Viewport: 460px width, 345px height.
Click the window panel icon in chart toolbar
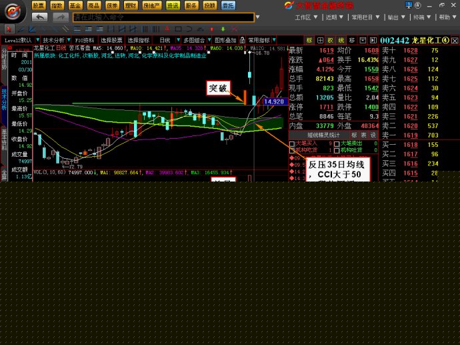pyautogui.click(x=363, y=40)
